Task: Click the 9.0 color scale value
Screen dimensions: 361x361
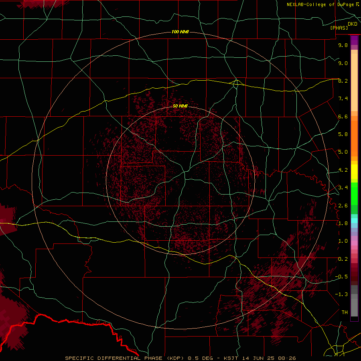Action: click(343, 63)
